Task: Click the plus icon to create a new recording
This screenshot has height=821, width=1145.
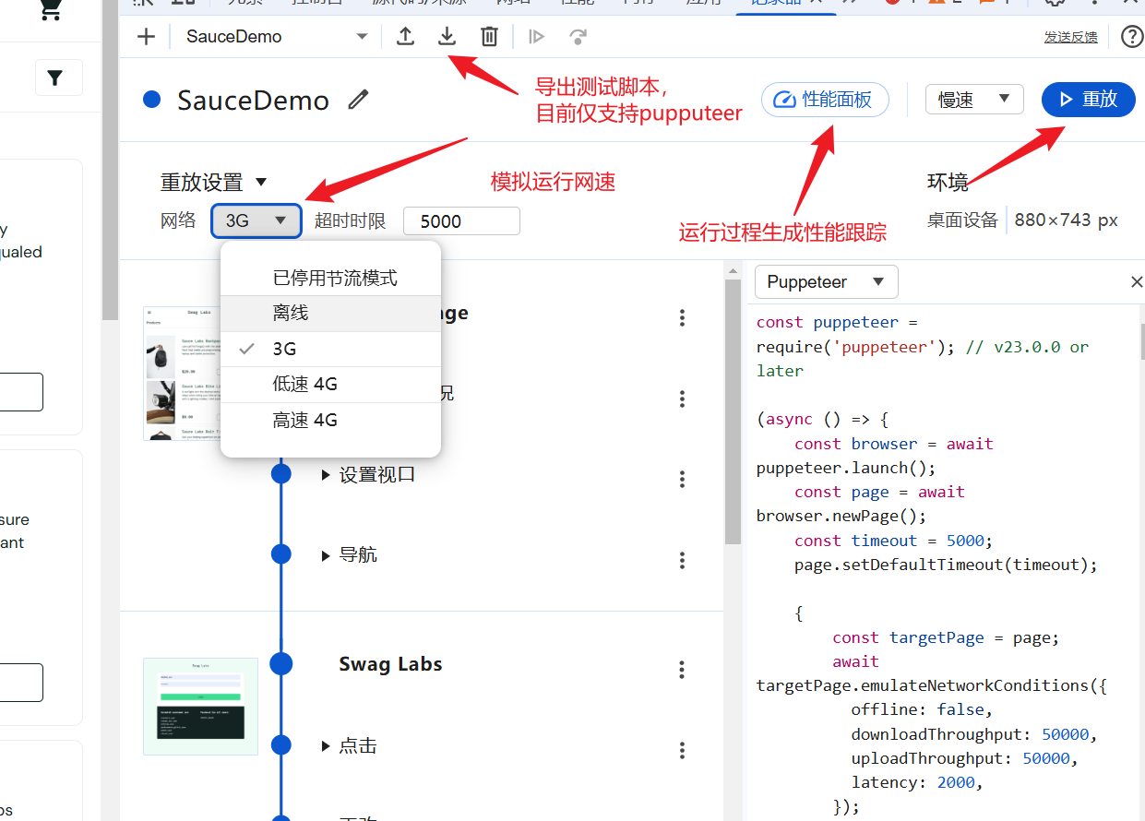Action: (146, 37)
